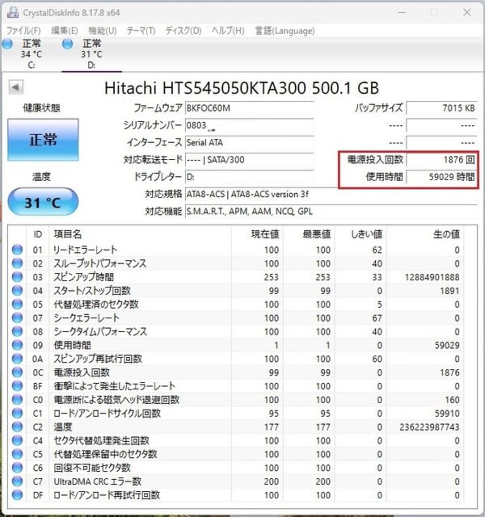Click status orb for スタート/ストップ回数 row
The width and height of the screenshot is (485, 517).
[x=17, y=290]
